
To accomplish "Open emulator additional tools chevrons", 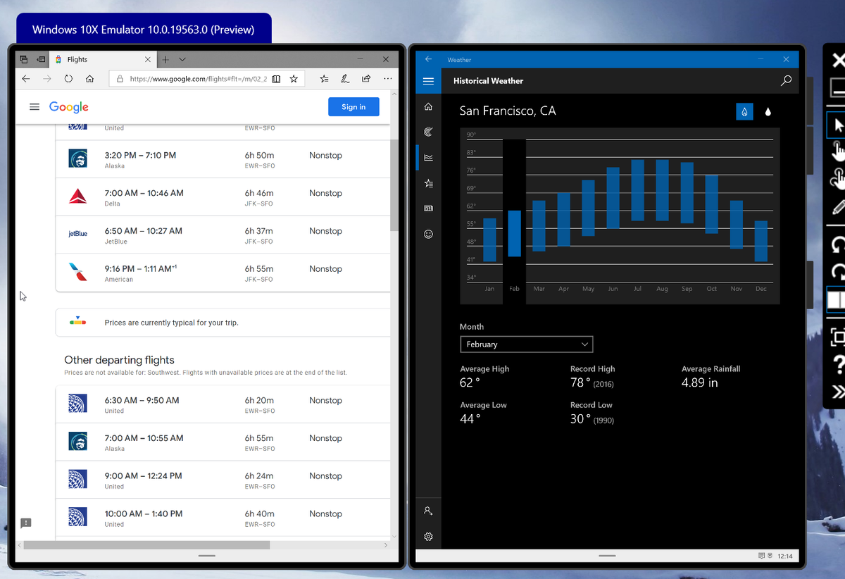I will [838, 392].
